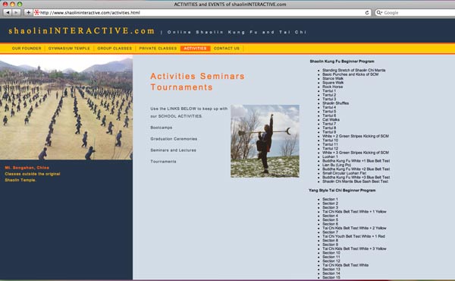Click the plus add-bookmark button
455x281 pixels.
[28, 12]
